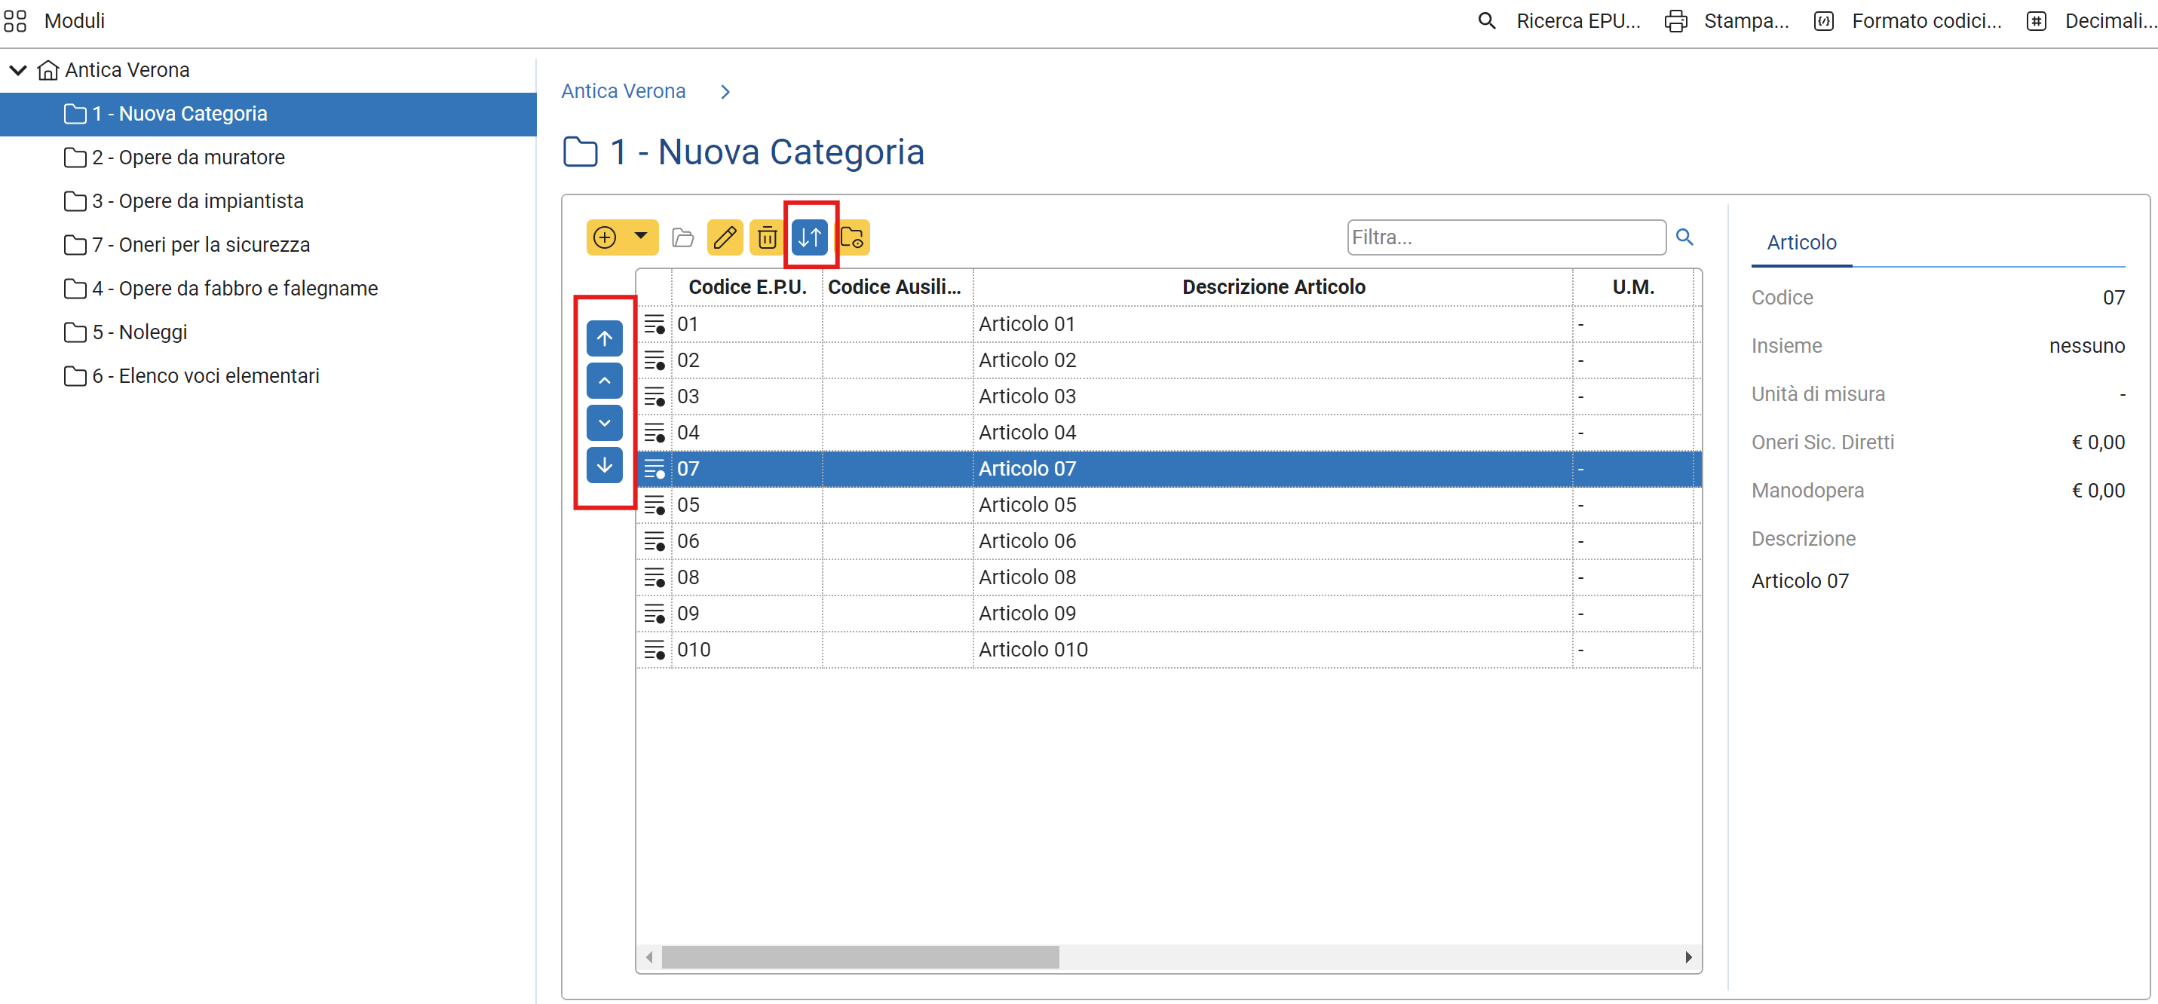The width and height of the screenshot is (2158, 1004).
Task: Click the edit pencil icon
Action: click(725, 237)
